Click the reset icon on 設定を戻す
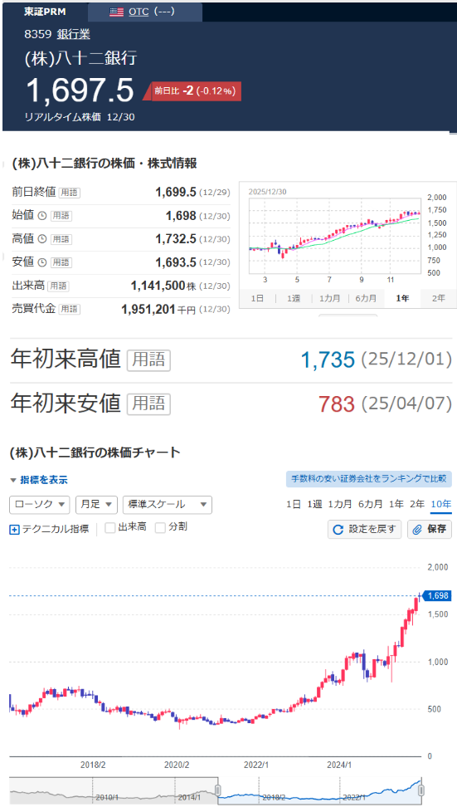This screenshot has width=457, height=812. point(338,529)
